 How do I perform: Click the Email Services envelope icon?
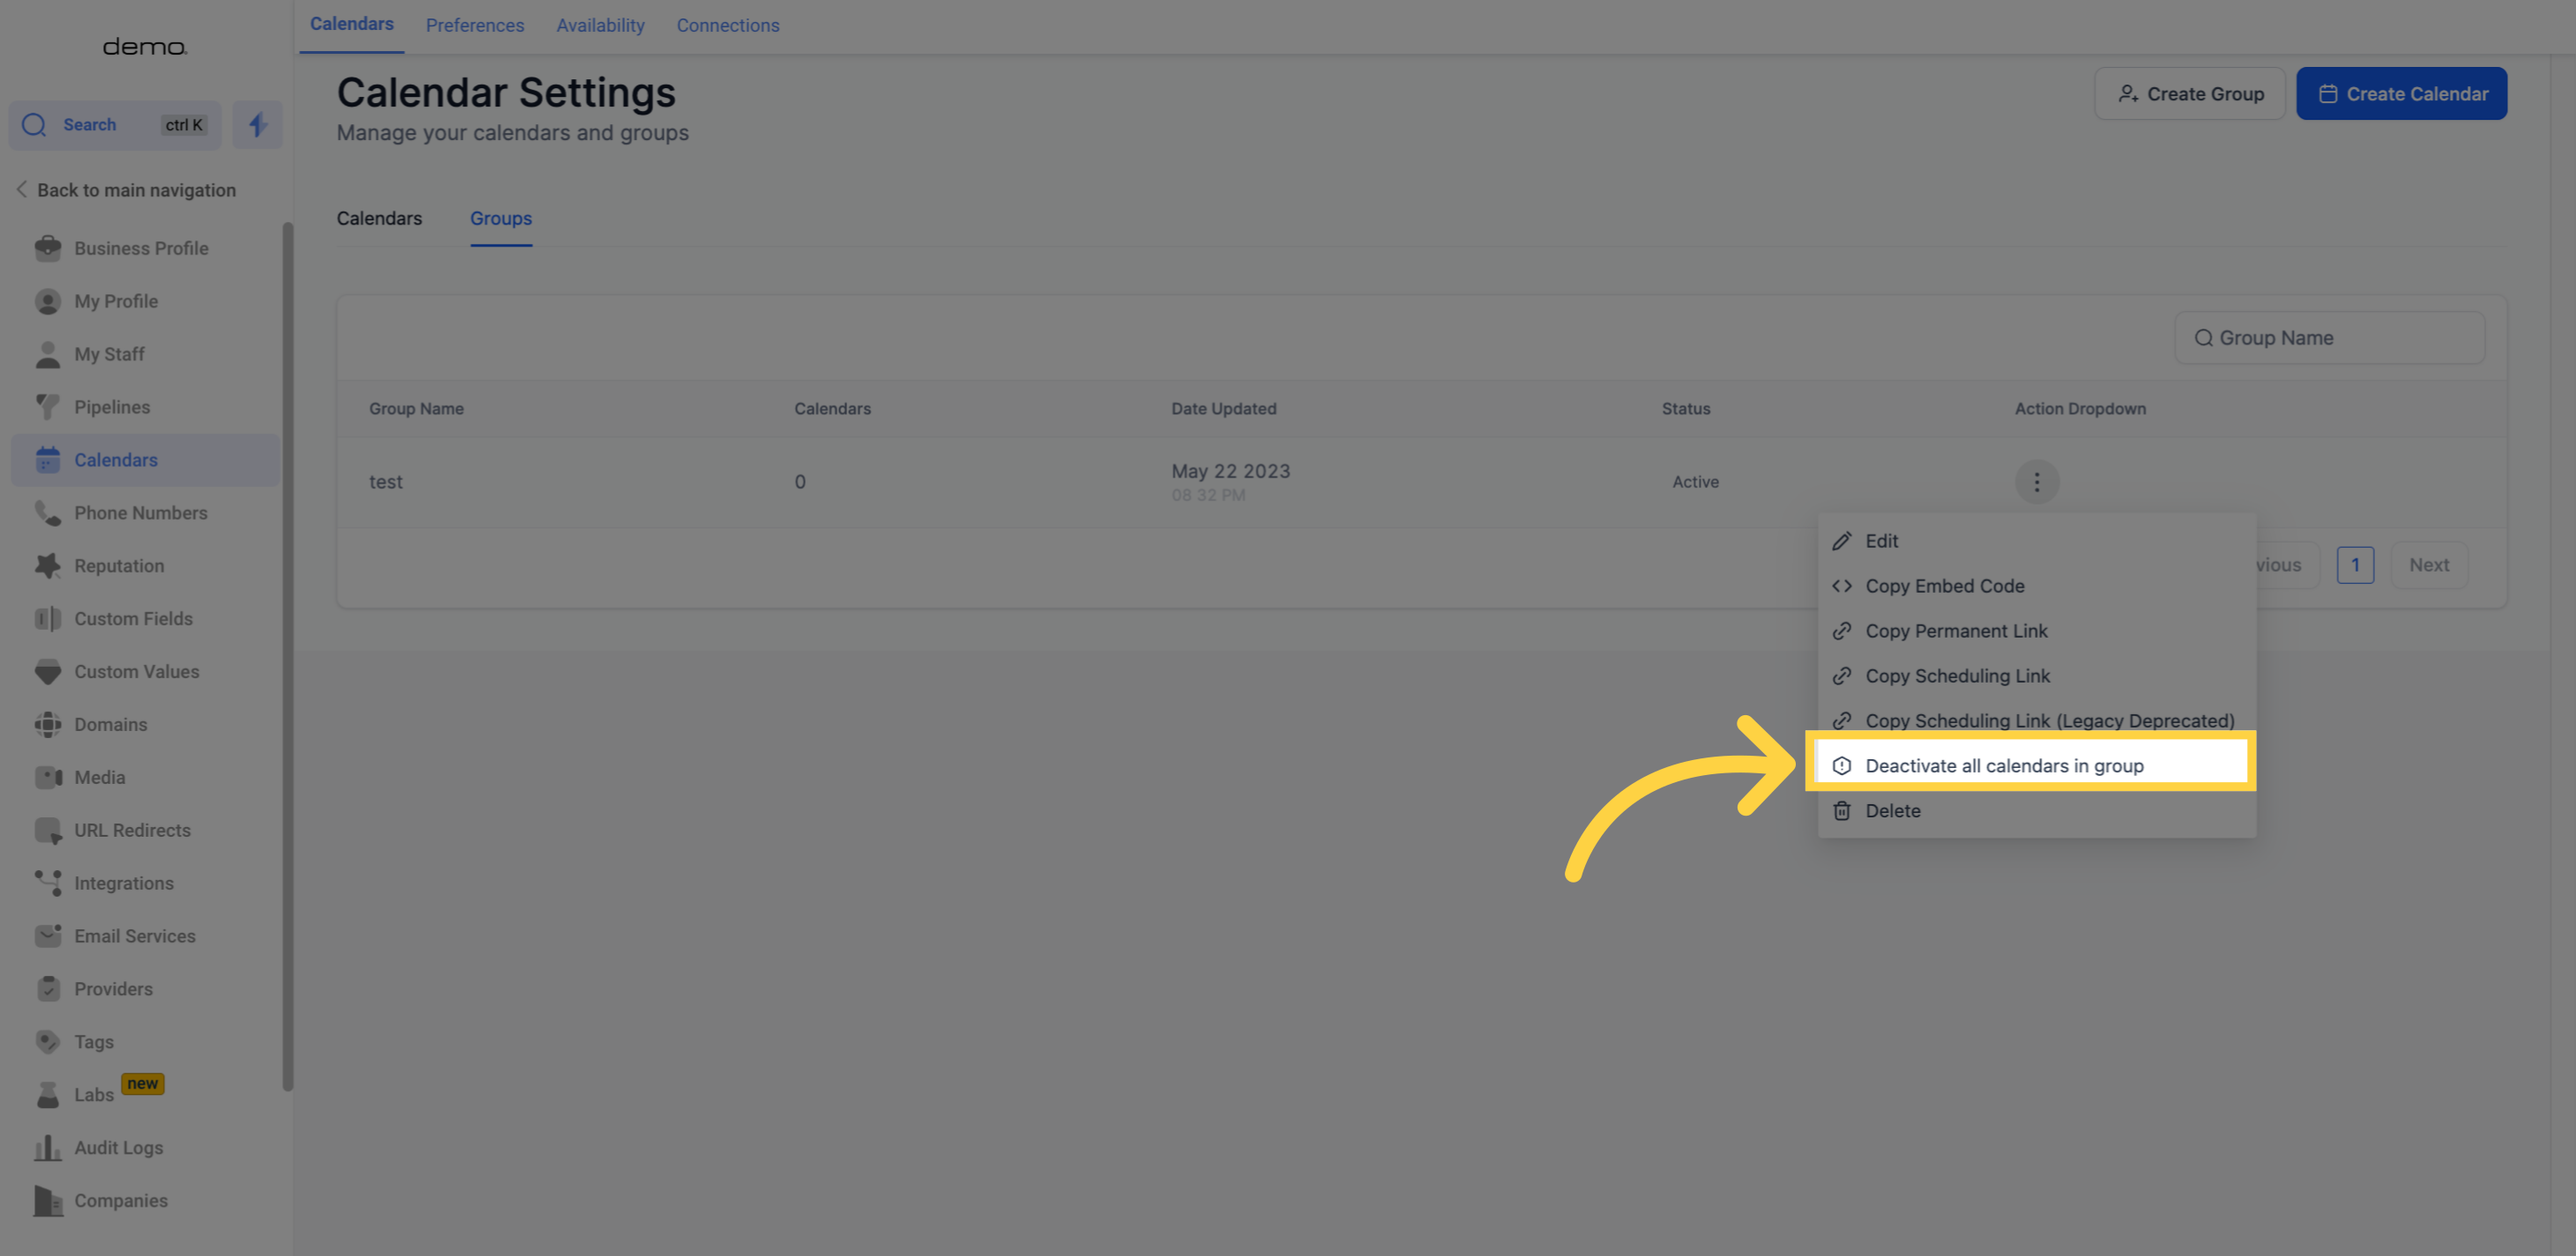pos(47,936)
